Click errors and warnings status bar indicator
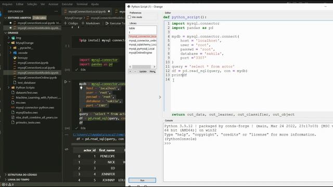Screen dimensions: 333x187 click(8, 184)
